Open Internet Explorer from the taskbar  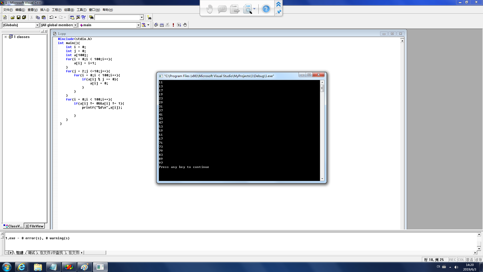pos(22,267)
